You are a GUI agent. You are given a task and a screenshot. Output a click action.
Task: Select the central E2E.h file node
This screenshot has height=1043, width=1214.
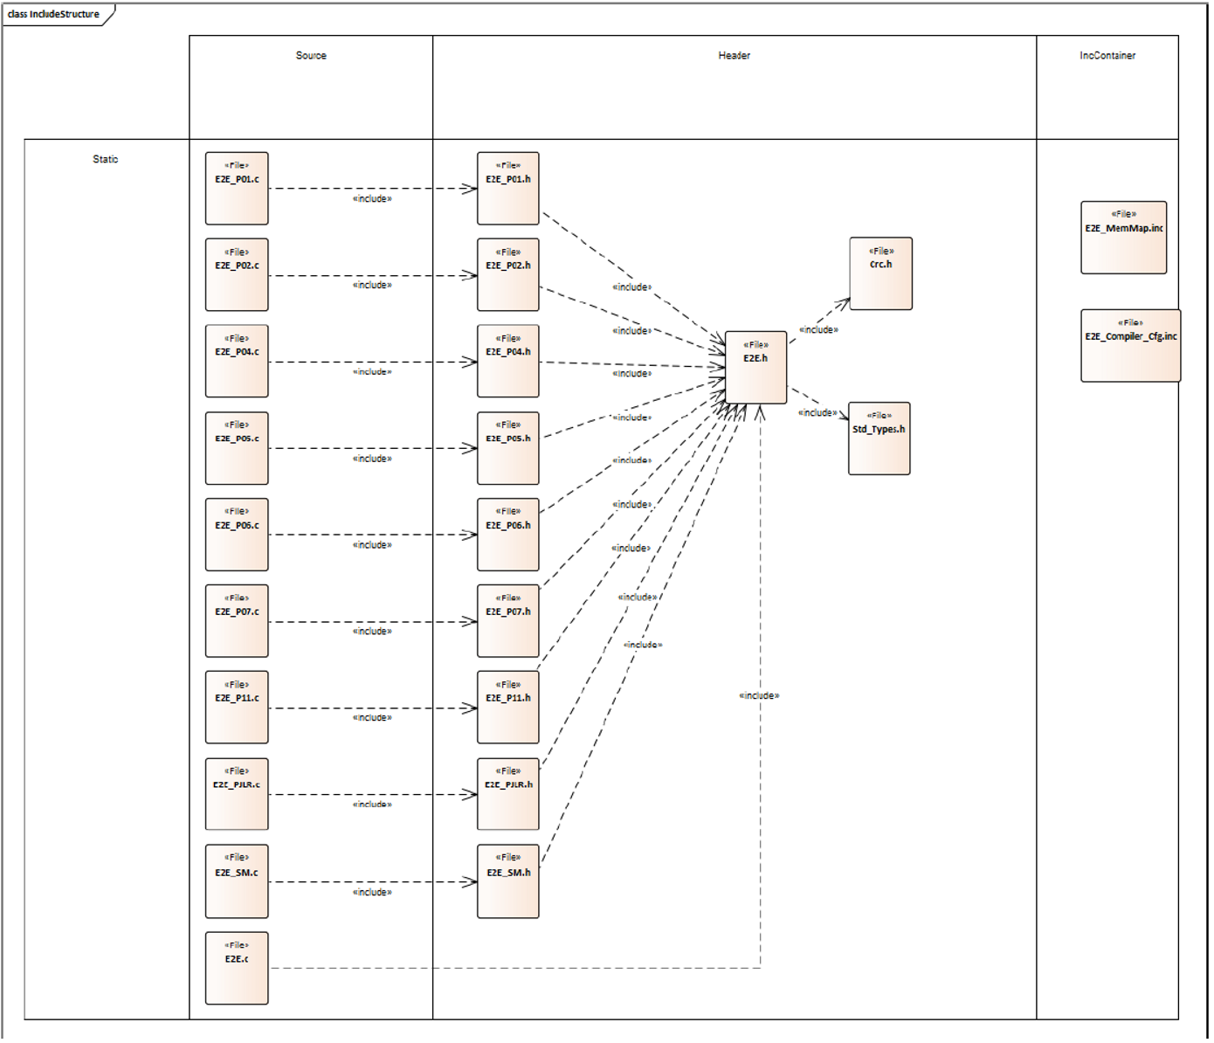[755, 367]
